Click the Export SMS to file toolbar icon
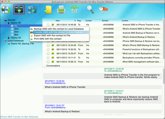 [48, 10]
